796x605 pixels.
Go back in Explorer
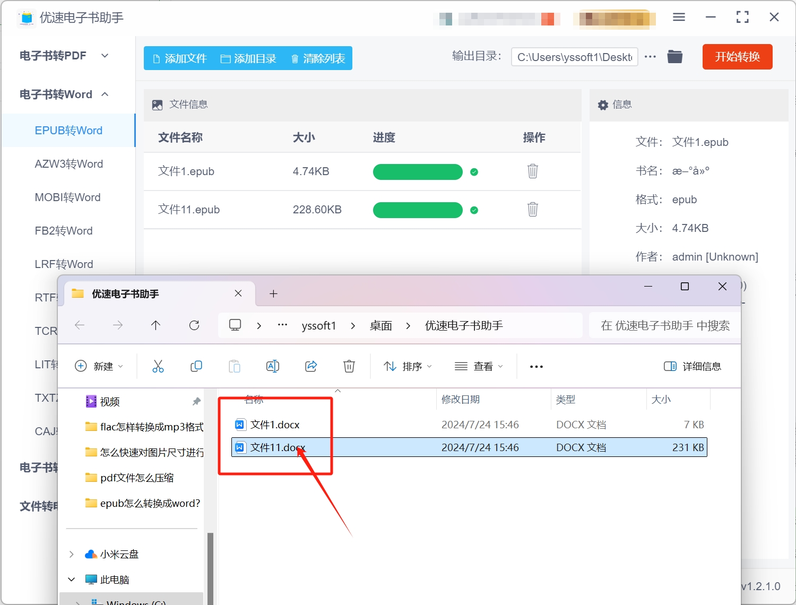tap(80, 325)
